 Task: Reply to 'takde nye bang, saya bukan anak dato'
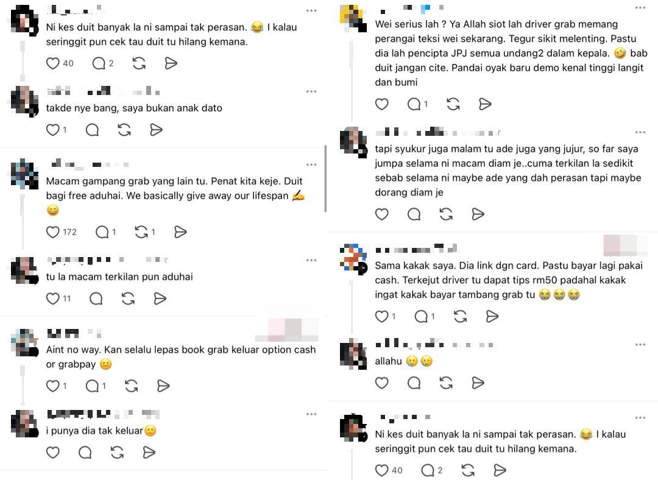tap(92, 130)
